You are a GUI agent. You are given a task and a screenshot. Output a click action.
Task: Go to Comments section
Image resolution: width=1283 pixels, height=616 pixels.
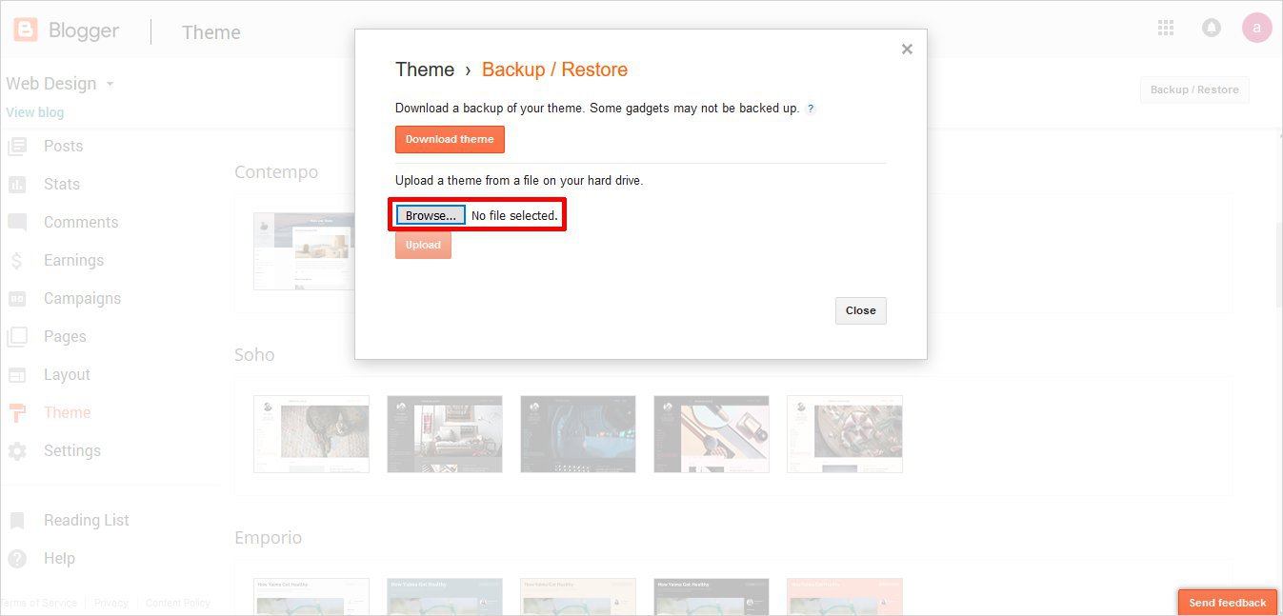80,223
